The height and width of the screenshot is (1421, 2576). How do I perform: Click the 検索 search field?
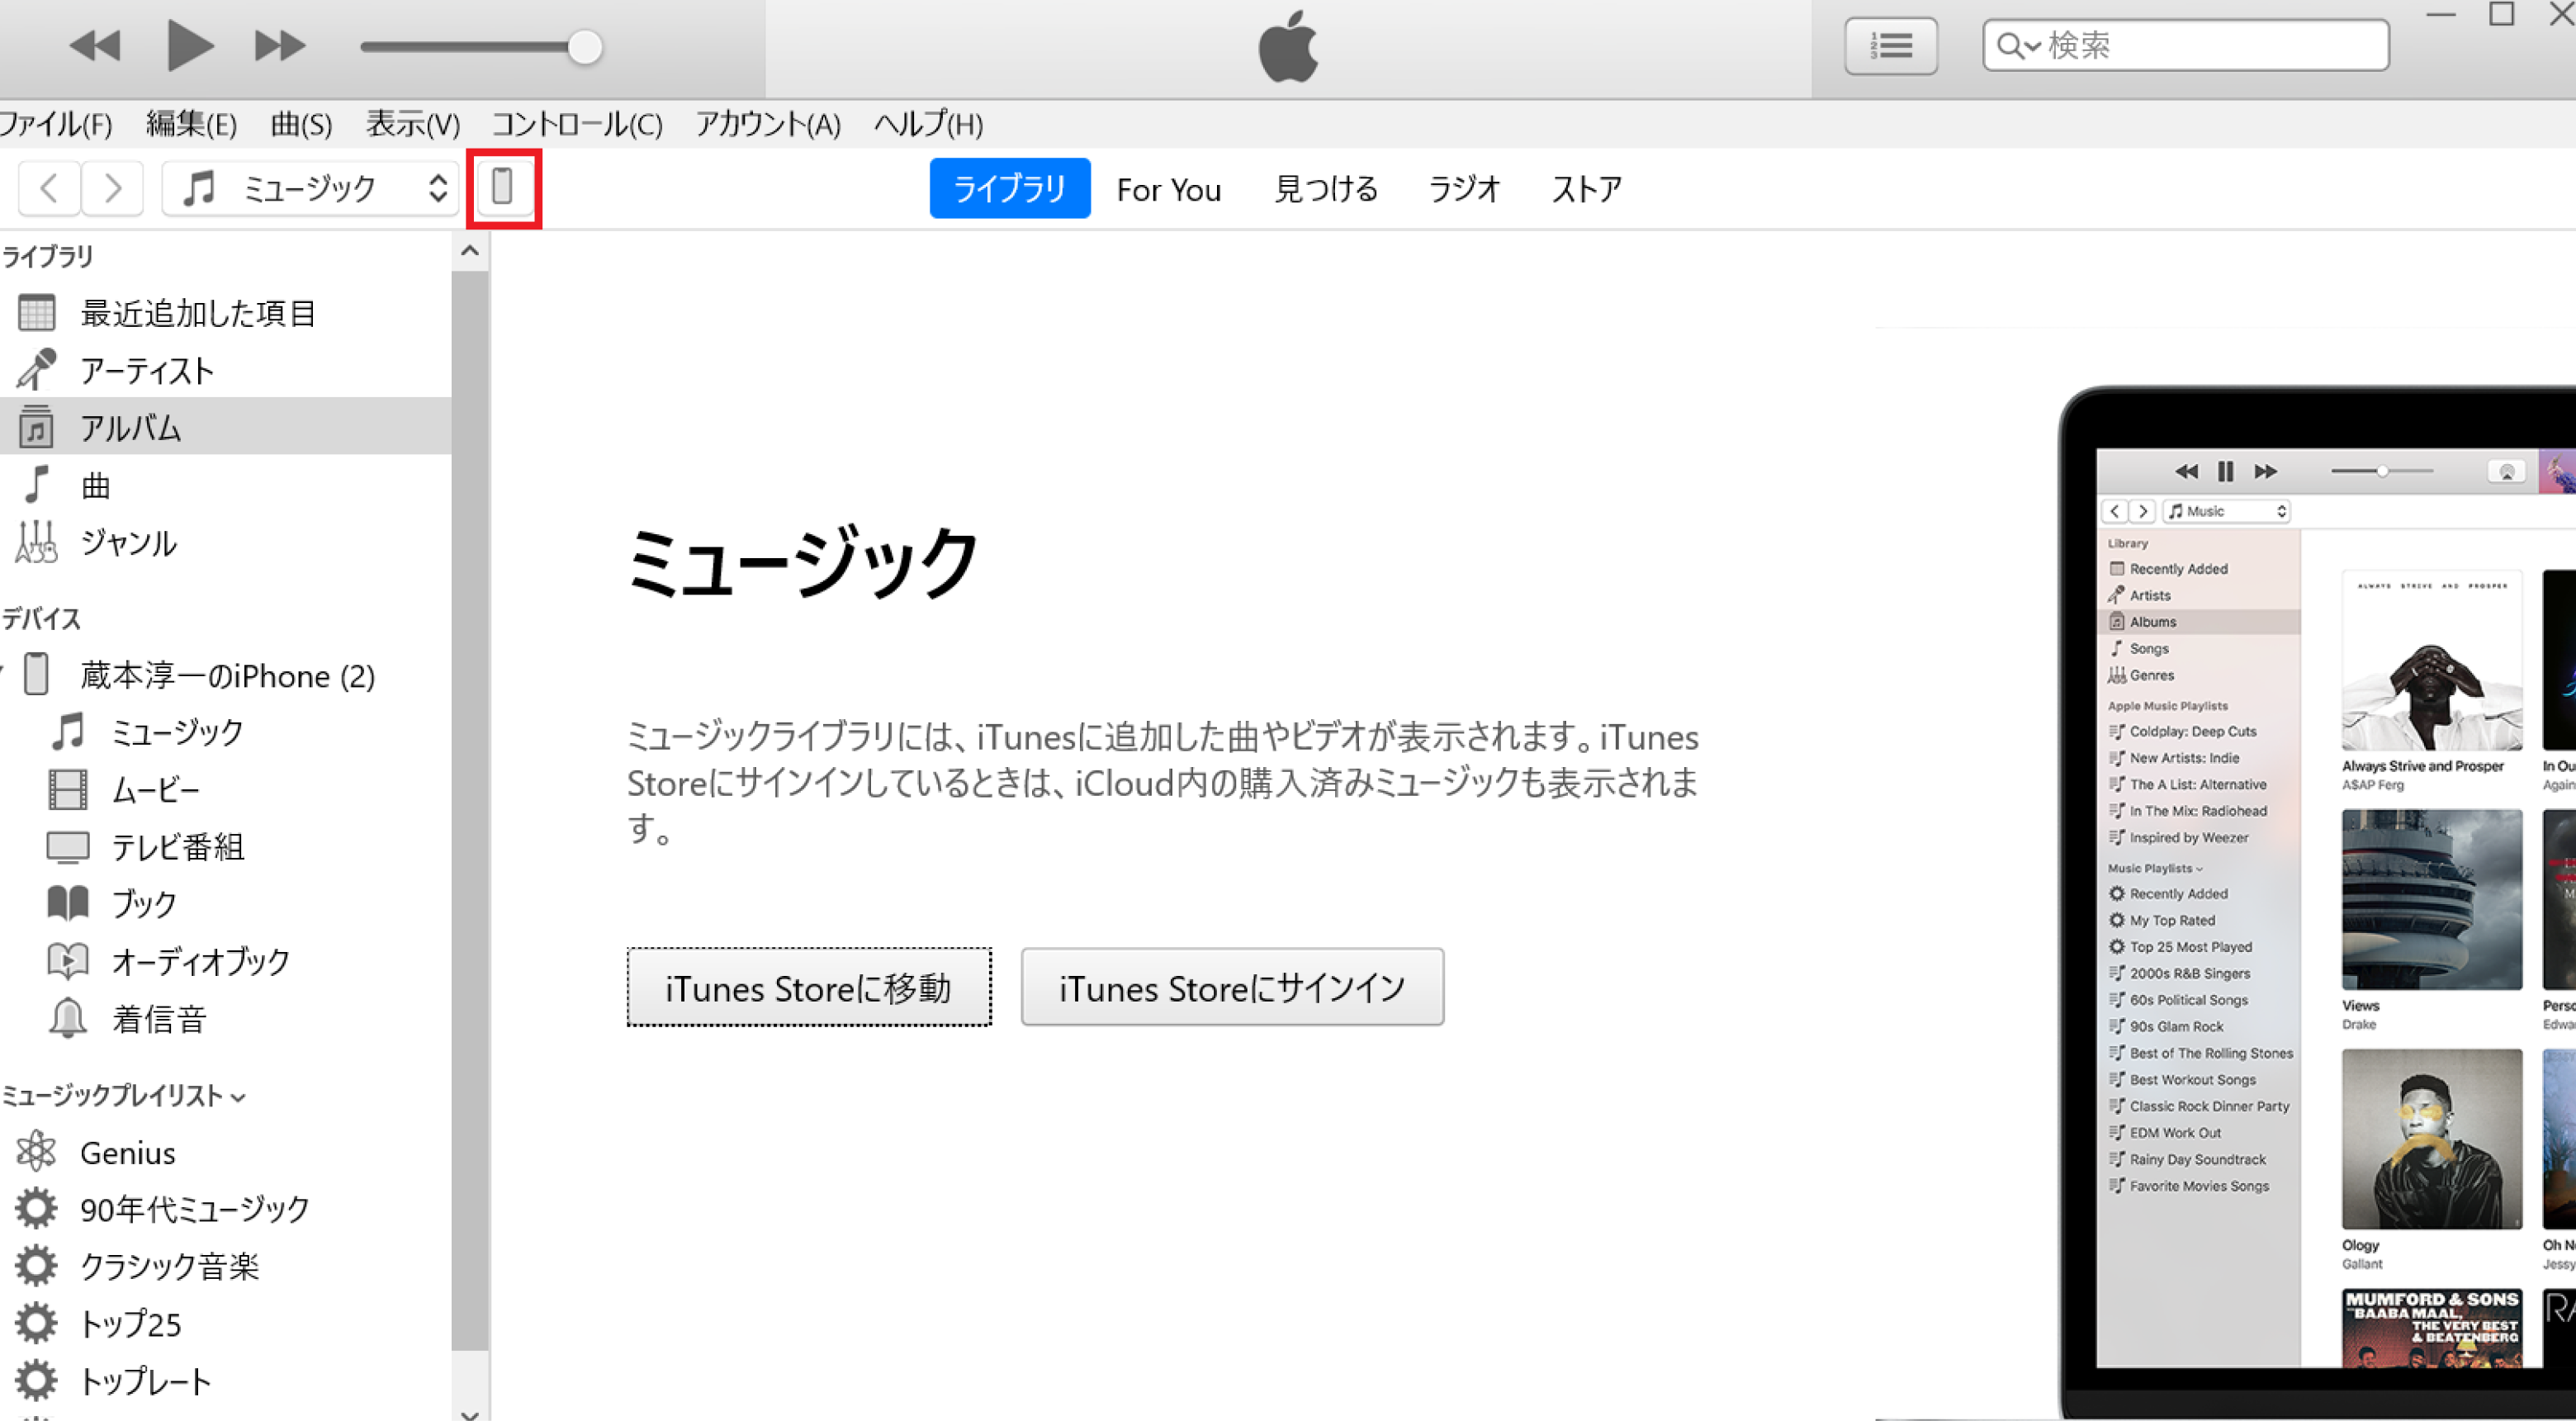[x=2186, y=46]
